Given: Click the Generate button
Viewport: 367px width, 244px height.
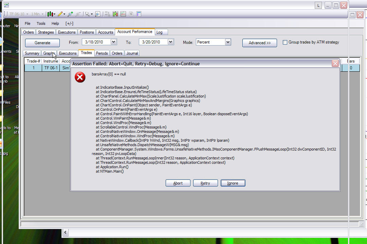Looking at the screenshot, I should [42, 43].
